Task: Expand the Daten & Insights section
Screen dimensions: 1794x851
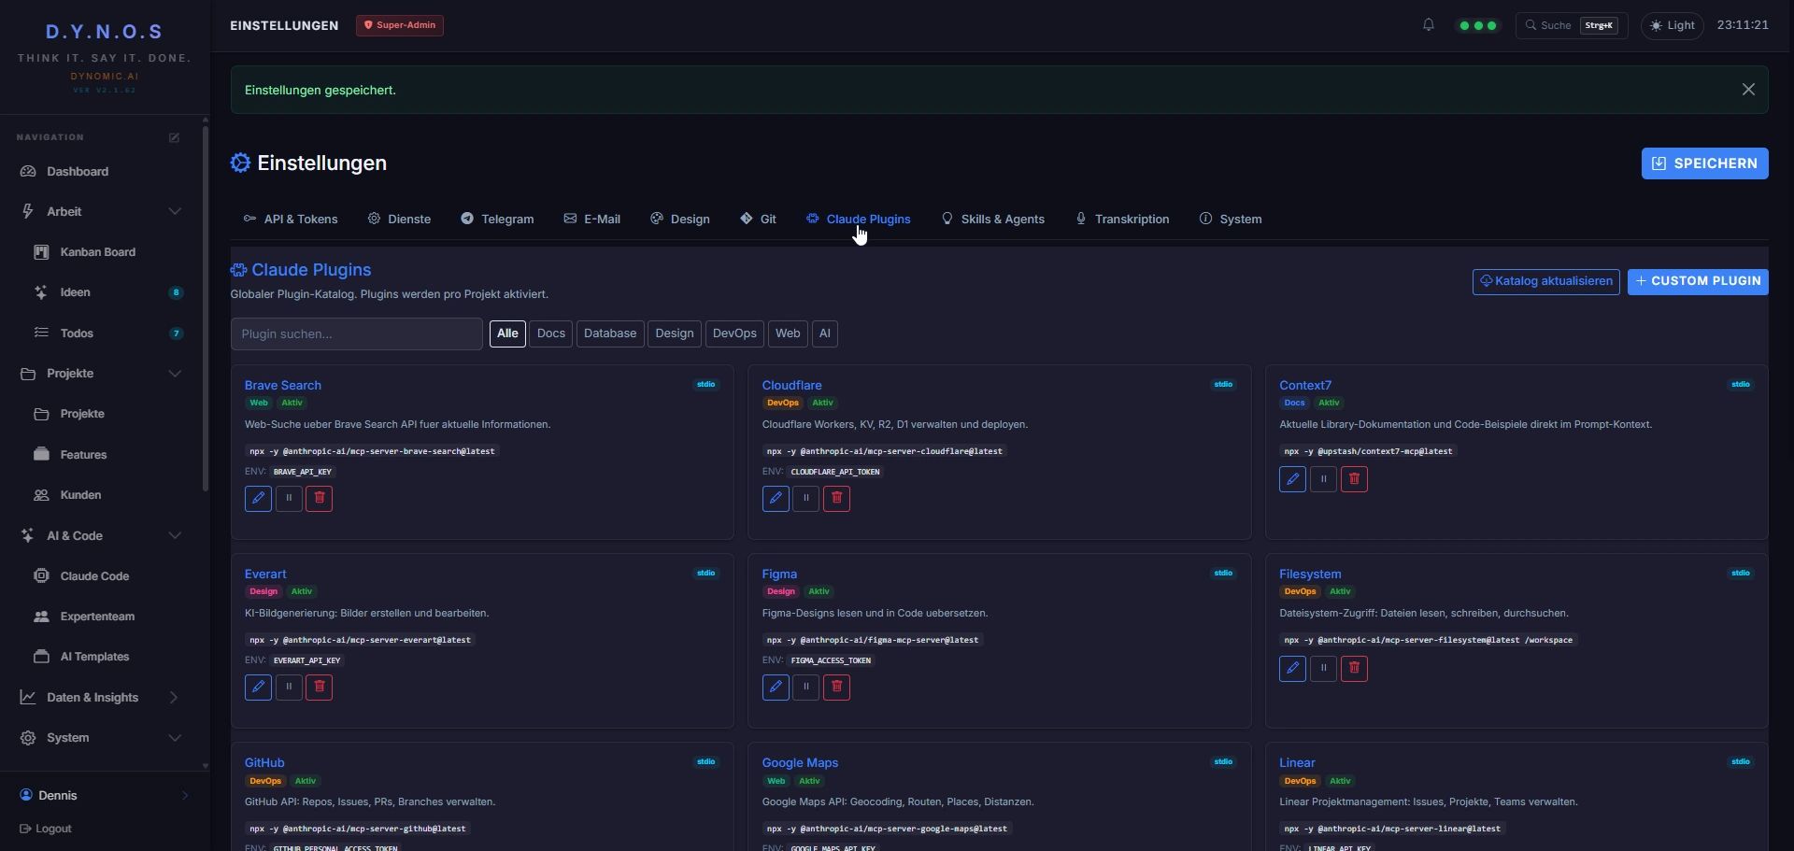Action: point(174,698)
